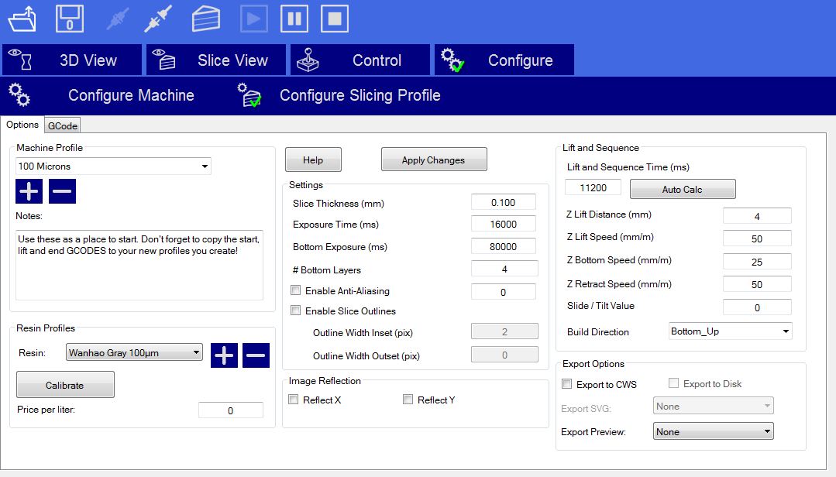Image resolution: width=836 pixels, height=477 pixels.
Task: Enable Anti-Aliasing checkbox
Action: coord(295,291)
